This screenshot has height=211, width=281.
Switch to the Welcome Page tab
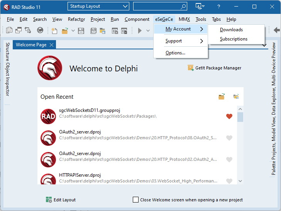click(31, 45)
